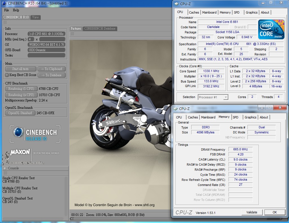Click the "10703 CB-CPU" score
Image resolution: width=289 pixels, height=223 pixels.
click(x=49, y=95)
